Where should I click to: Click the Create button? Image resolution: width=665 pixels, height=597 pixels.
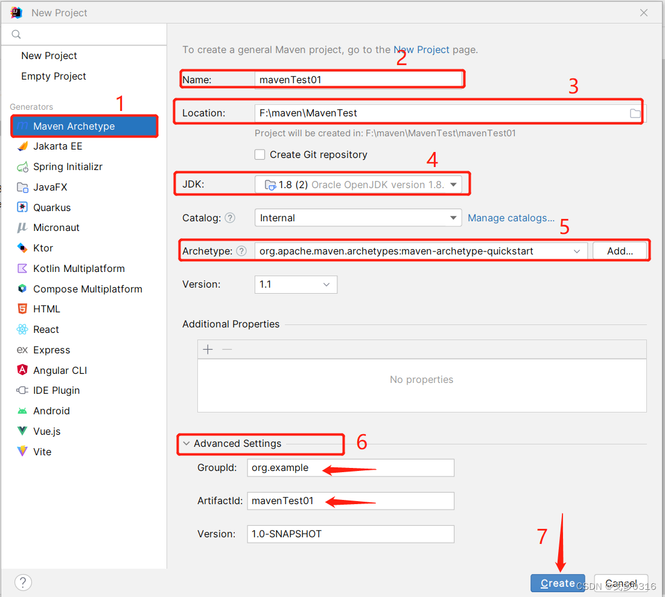558,584
